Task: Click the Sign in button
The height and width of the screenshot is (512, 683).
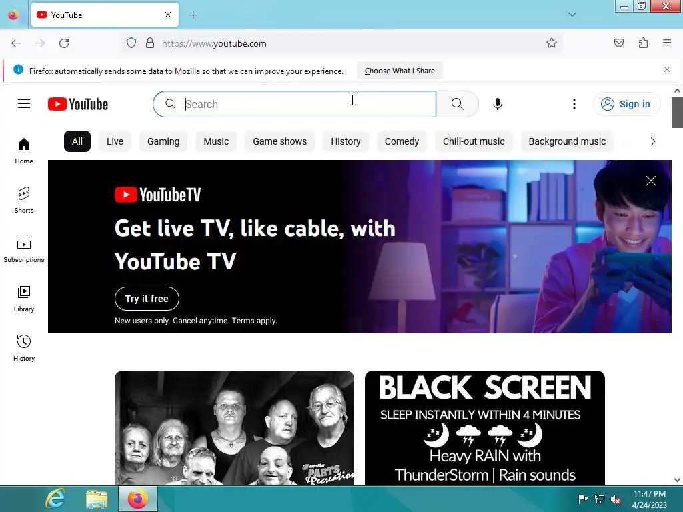Action: (x=626, y=104)
